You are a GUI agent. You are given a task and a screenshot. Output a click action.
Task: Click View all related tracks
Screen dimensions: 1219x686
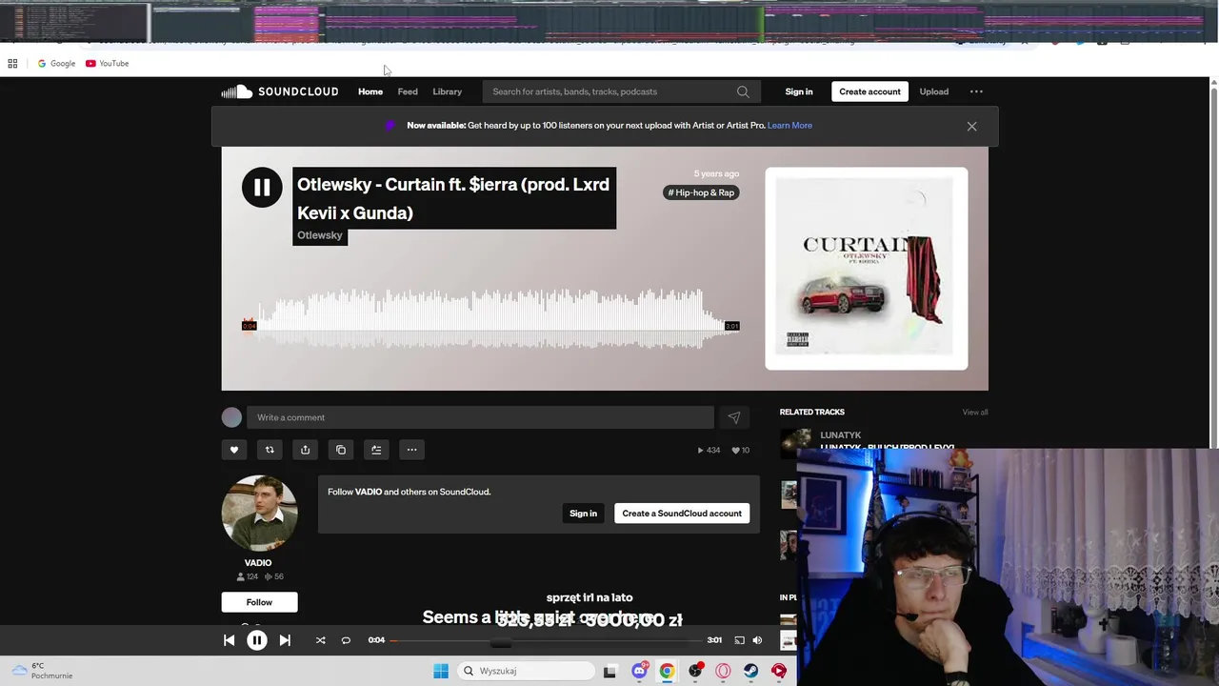click(x=974, y=413)
